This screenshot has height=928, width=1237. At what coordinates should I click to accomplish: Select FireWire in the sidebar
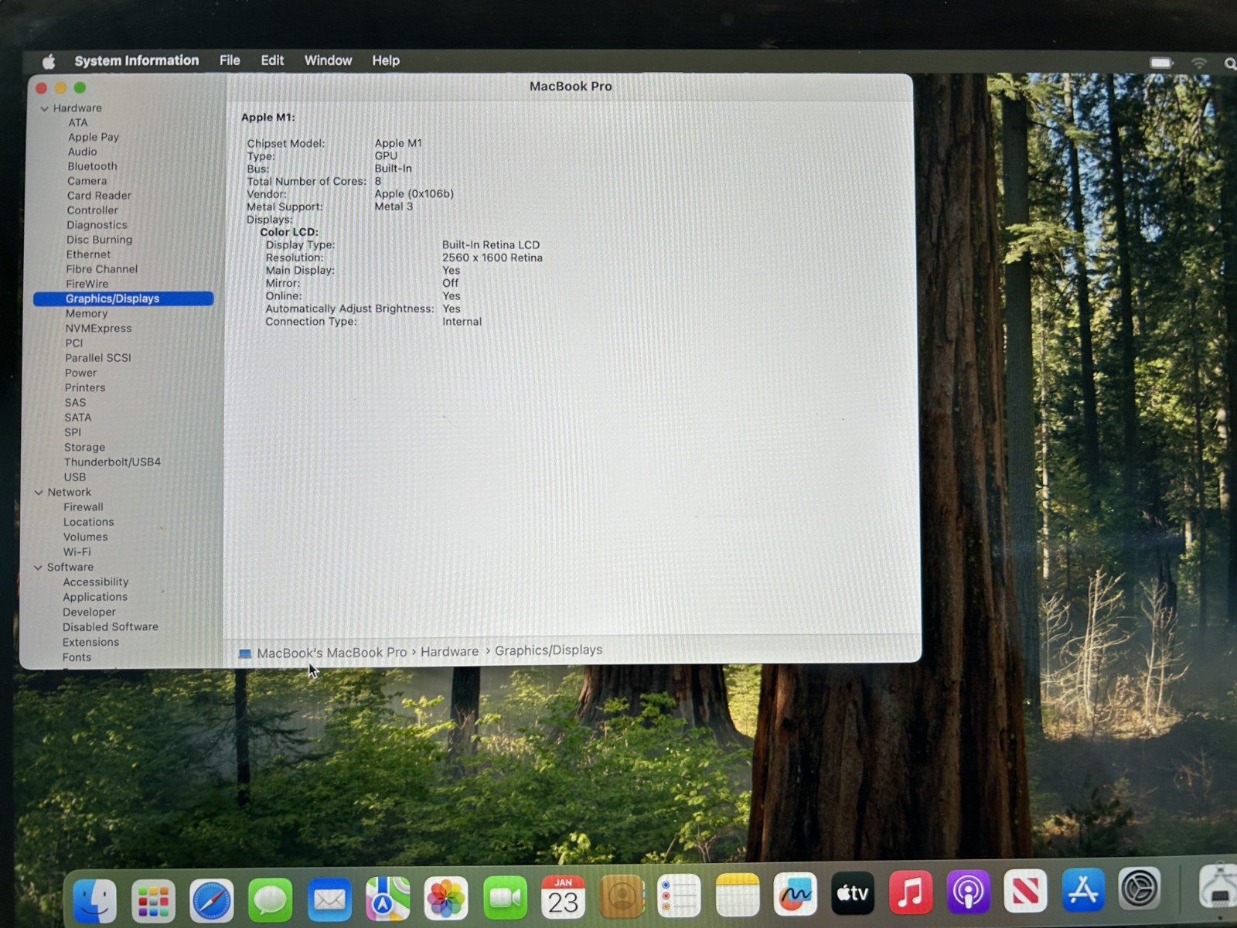click(87, 284)
